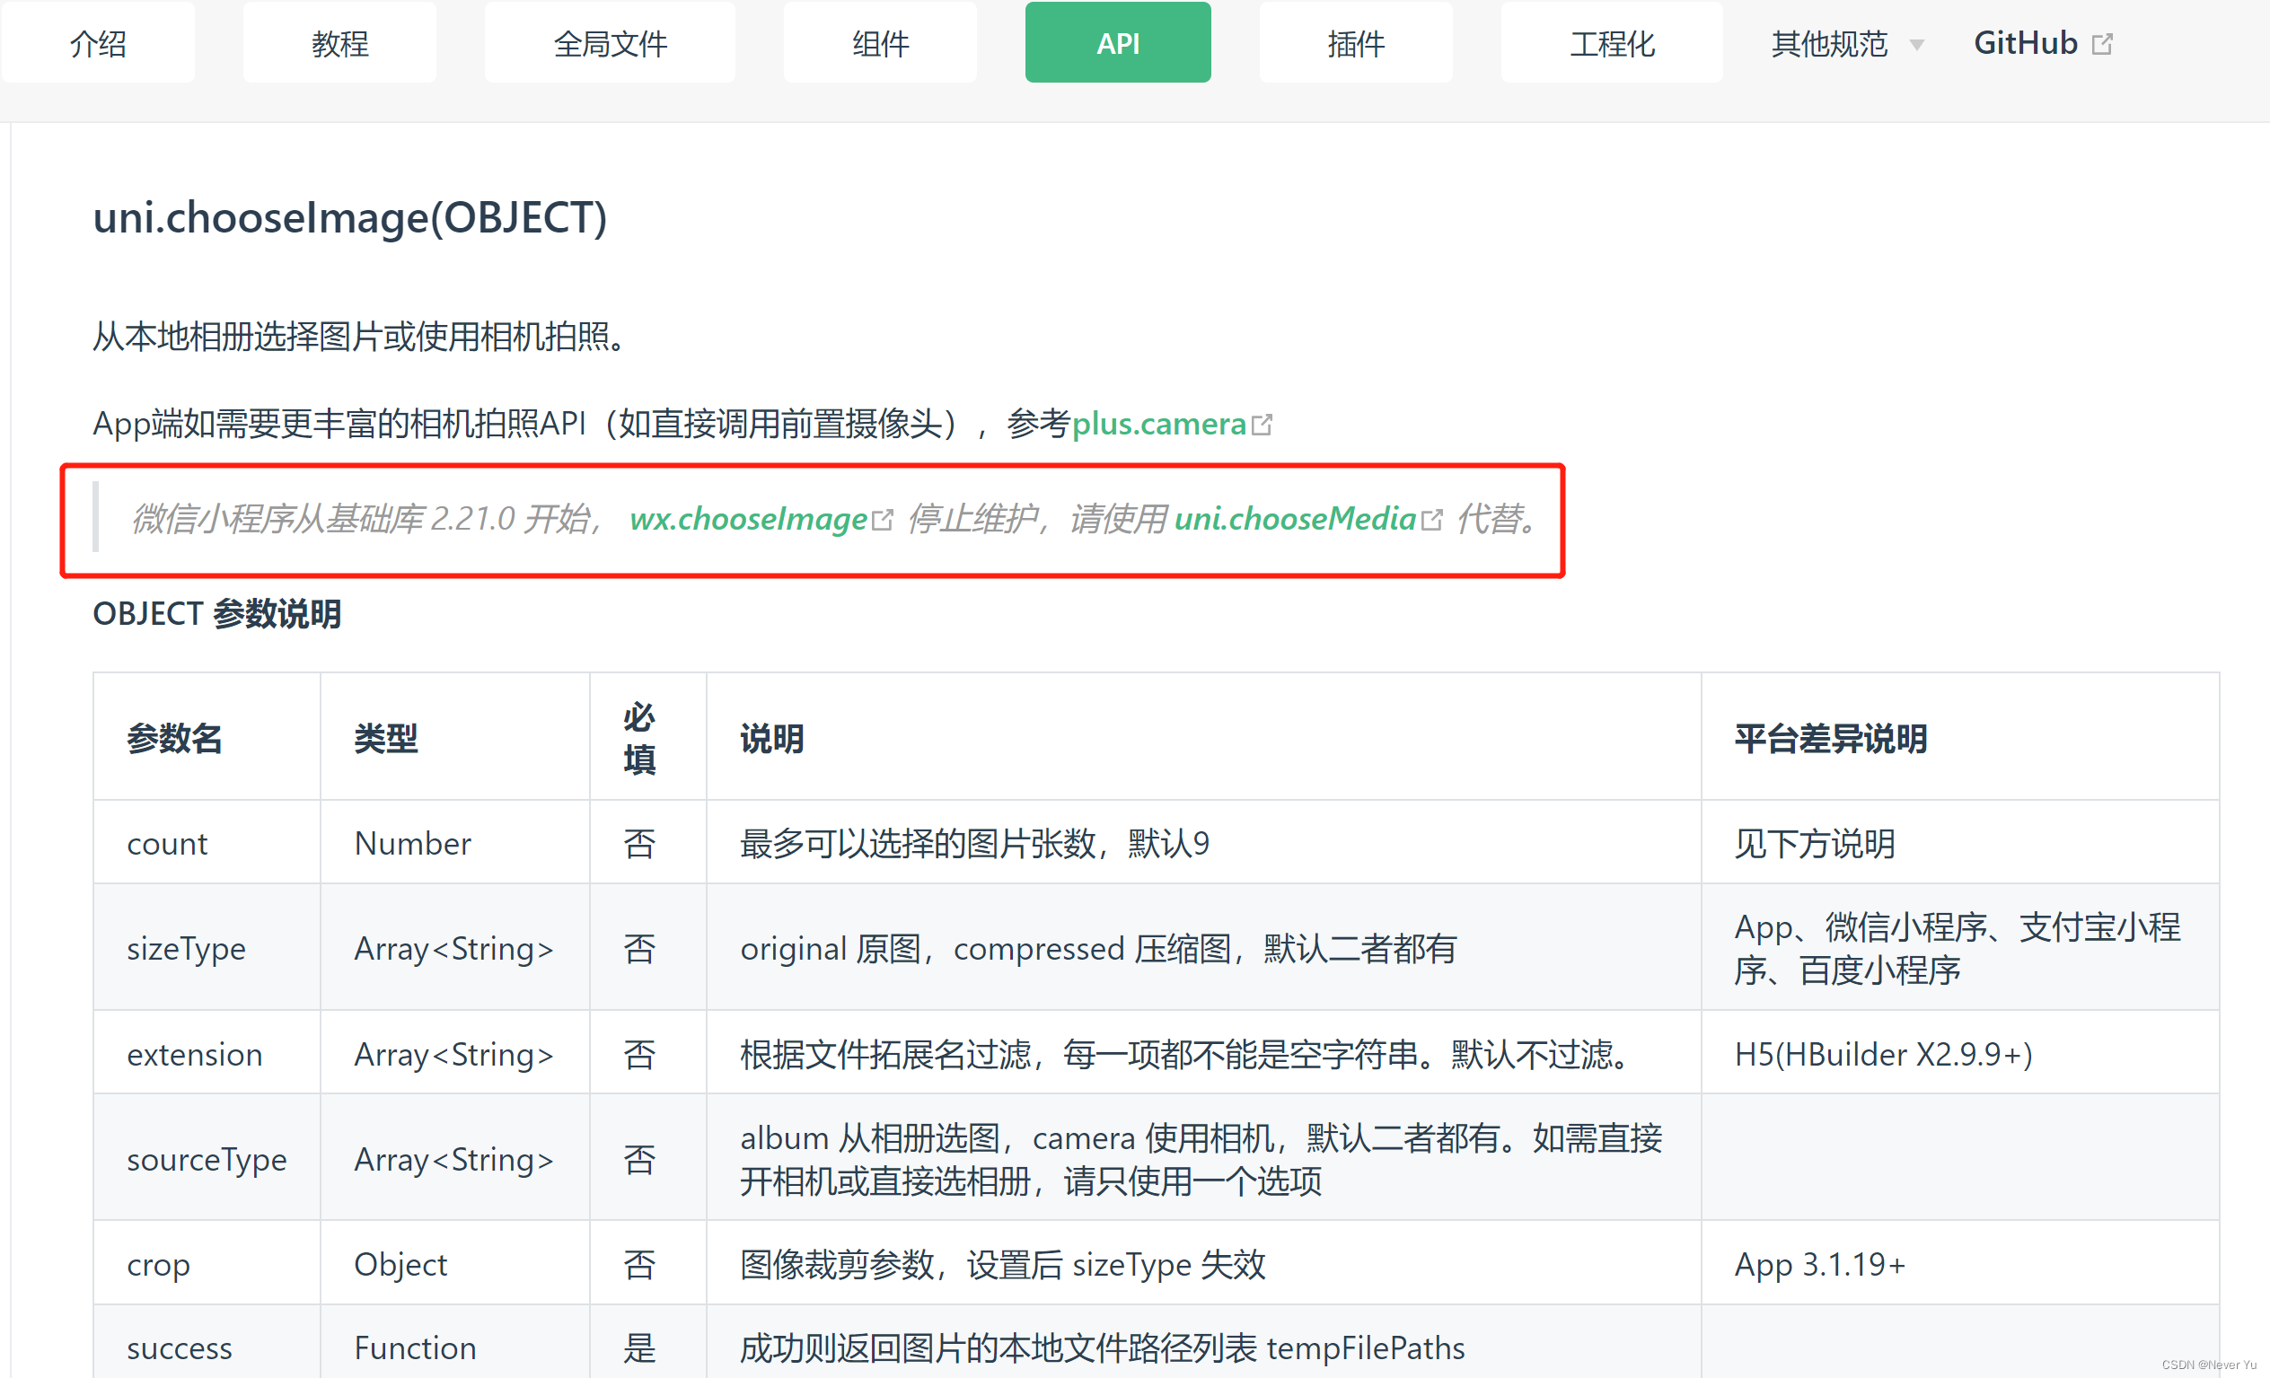
Task: Expand the 其他规范 dropdown arrow
Action: click(1917, 45)
